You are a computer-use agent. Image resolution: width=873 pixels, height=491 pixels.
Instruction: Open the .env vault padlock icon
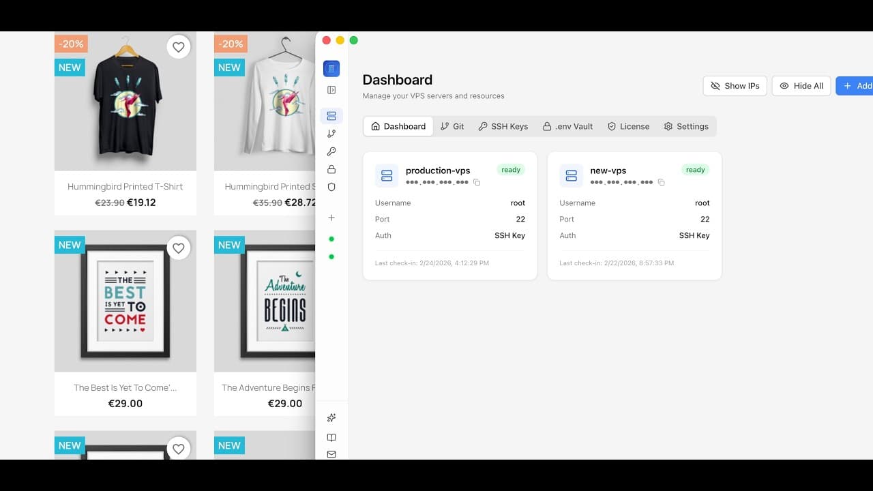tap(331, 169)
